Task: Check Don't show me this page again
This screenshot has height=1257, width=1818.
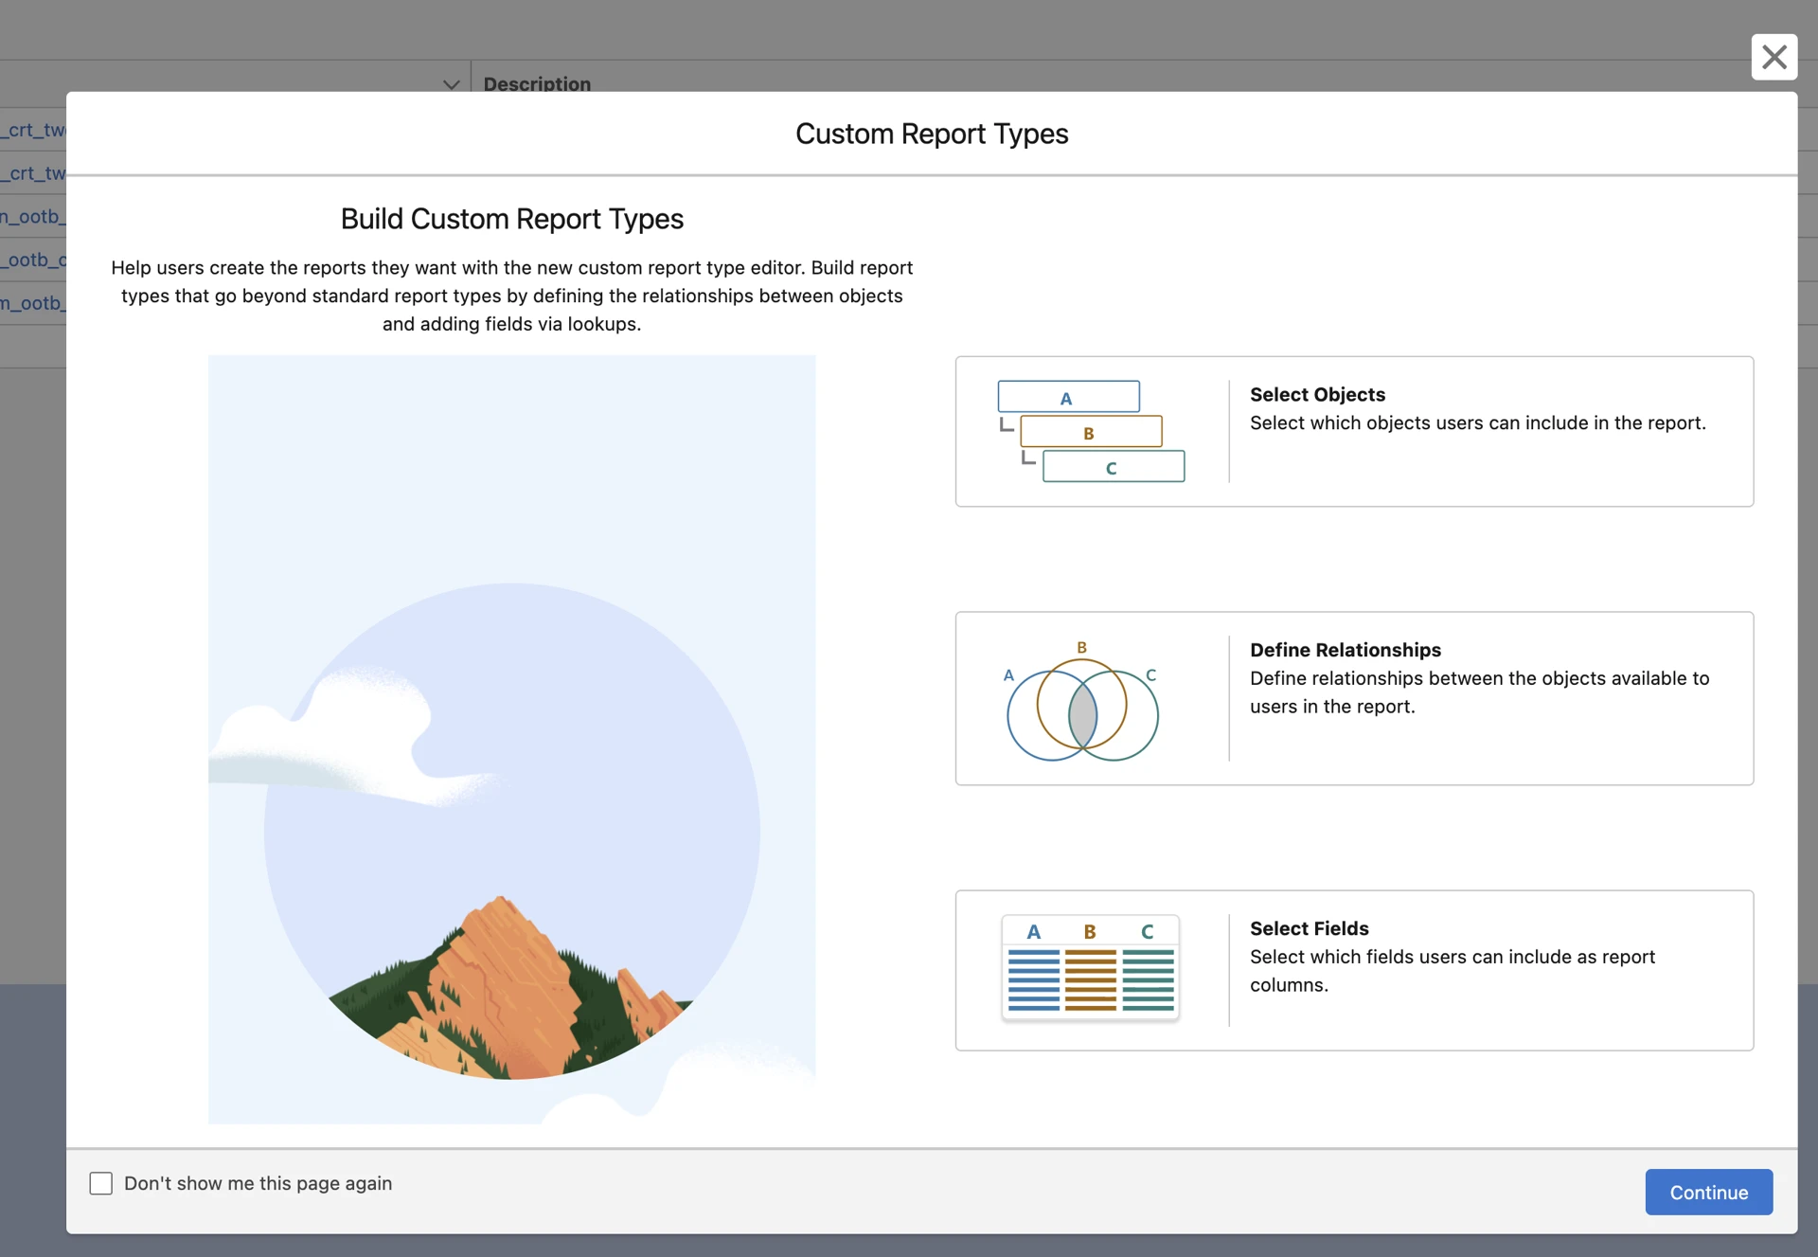Action: pyautogui.click(x=101, y=1183)
